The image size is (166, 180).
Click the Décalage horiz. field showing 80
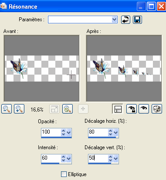98,132
